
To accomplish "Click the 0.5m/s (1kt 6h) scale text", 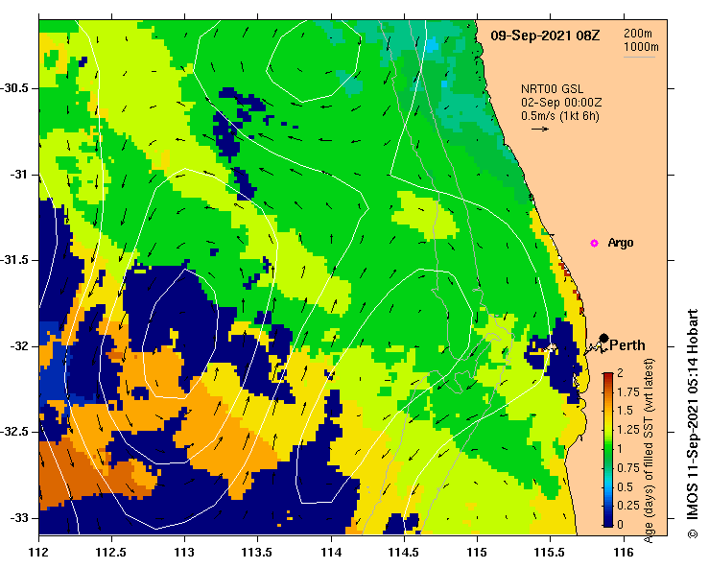I will (x=559, y=116).
